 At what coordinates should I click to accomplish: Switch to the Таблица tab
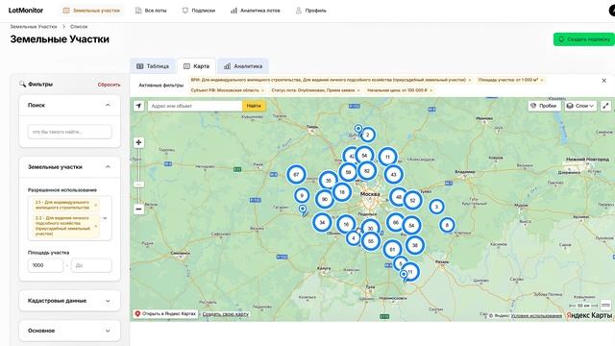coord(153,66)
